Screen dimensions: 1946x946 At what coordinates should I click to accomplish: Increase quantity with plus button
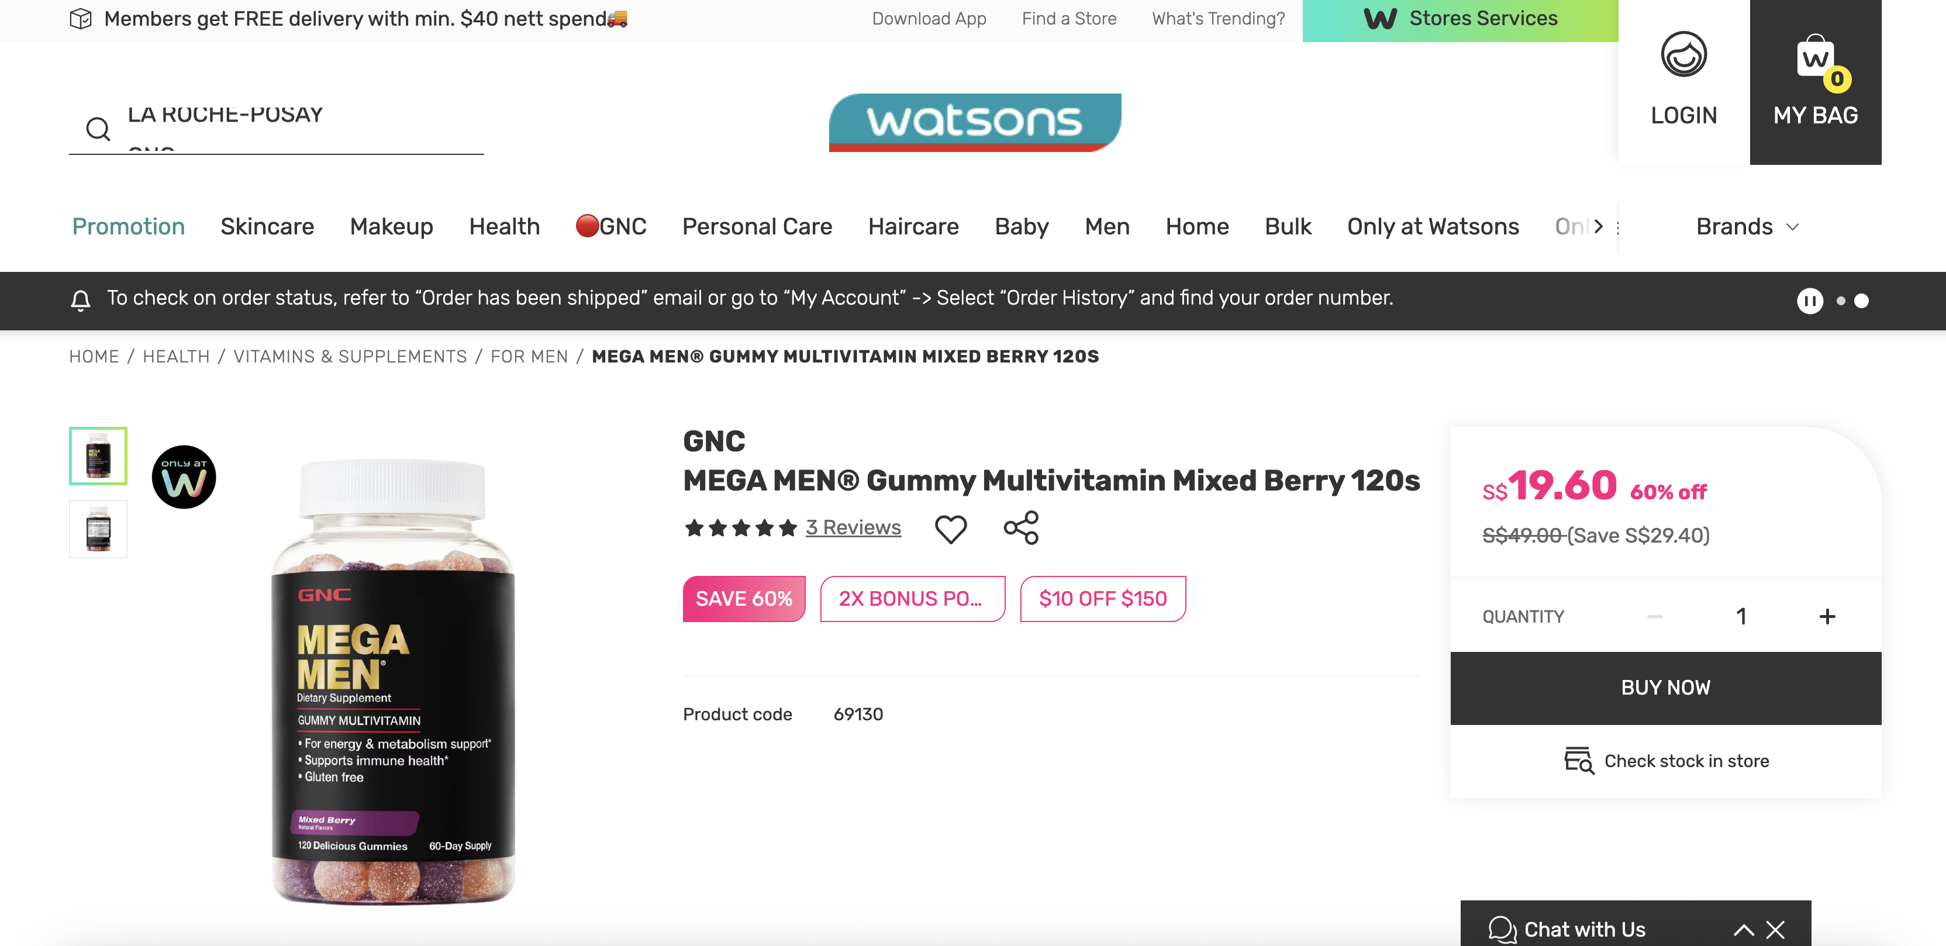[1827, 617]
